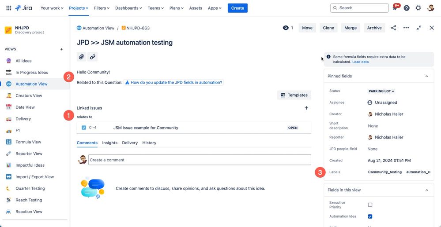Toggle the Executive Priority checkbox
The image size is (441, 227).
370,205
